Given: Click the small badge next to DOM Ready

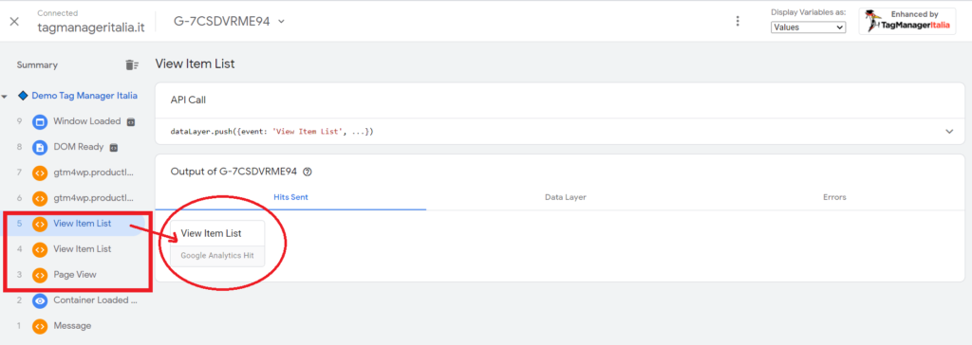Looking at the screenshot, I should point(114,148).
